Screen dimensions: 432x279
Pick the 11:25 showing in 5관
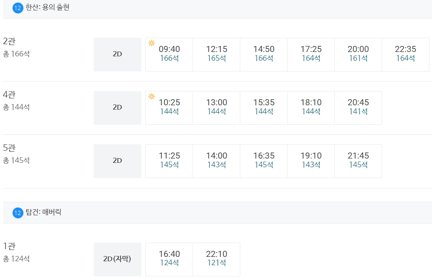169,161
